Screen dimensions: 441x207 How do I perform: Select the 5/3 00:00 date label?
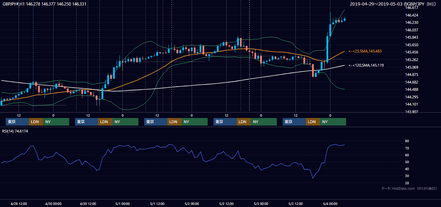[x=261, y=204]
